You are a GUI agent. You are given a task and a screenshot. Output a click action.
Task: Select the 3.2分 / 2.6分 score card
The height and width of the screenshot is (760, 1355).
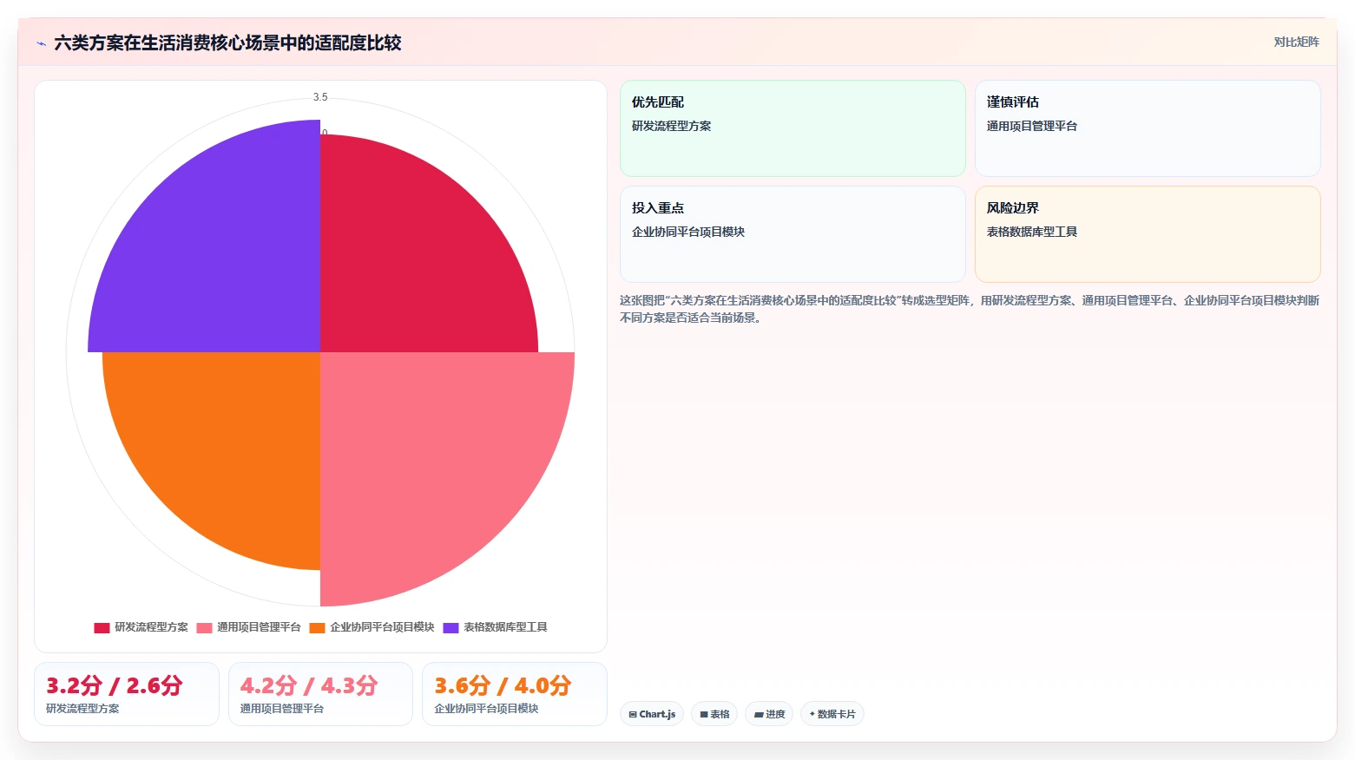coord(127,694)
